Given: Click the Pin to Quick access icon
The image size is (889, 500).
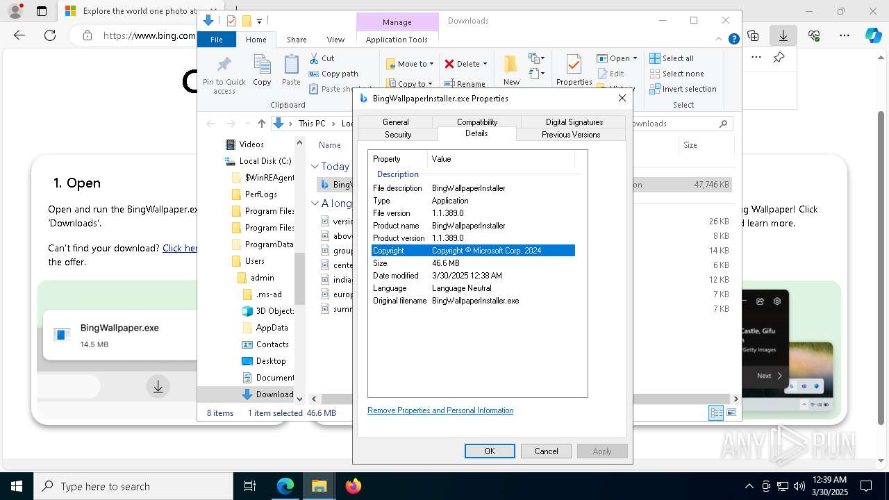Looking at the screenshot, I should coord(224,65).
